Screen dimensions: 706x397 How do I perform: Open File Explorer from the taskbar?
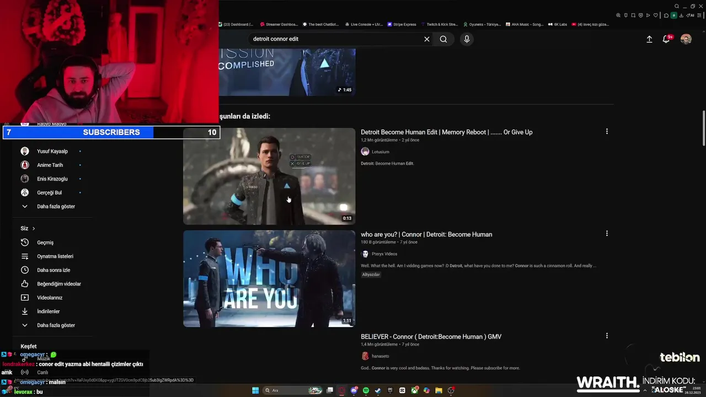coord(438,390)
